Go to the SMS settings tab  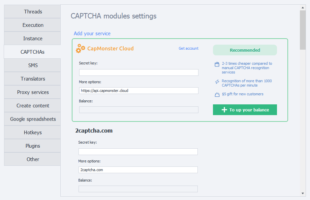(x=33, y=65)
